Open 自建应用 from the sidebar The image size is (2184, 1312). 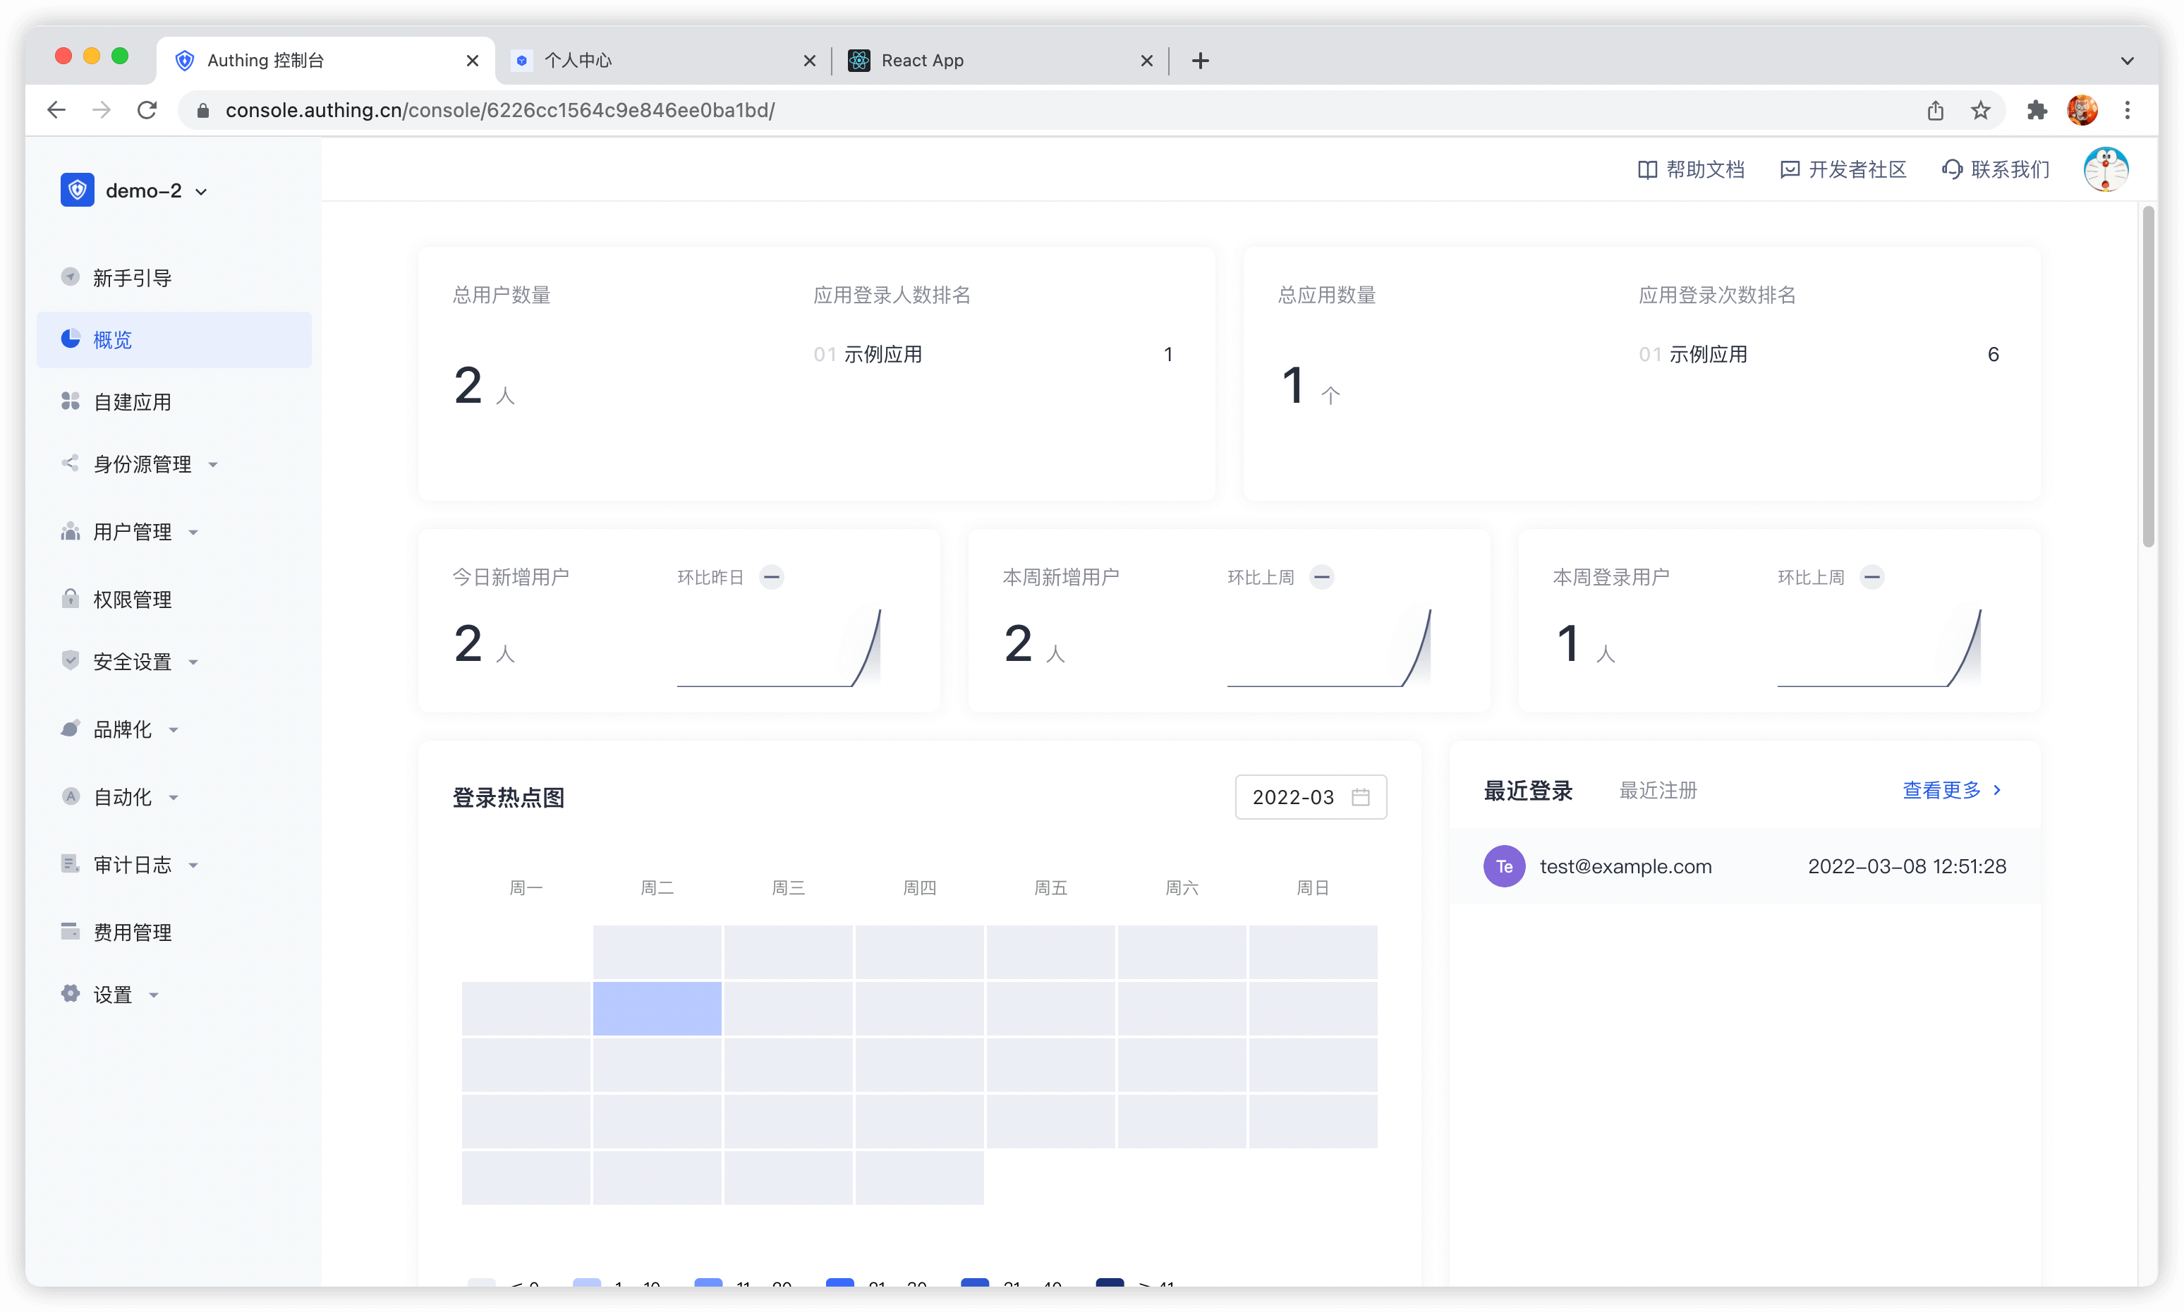tap(132, 402)
